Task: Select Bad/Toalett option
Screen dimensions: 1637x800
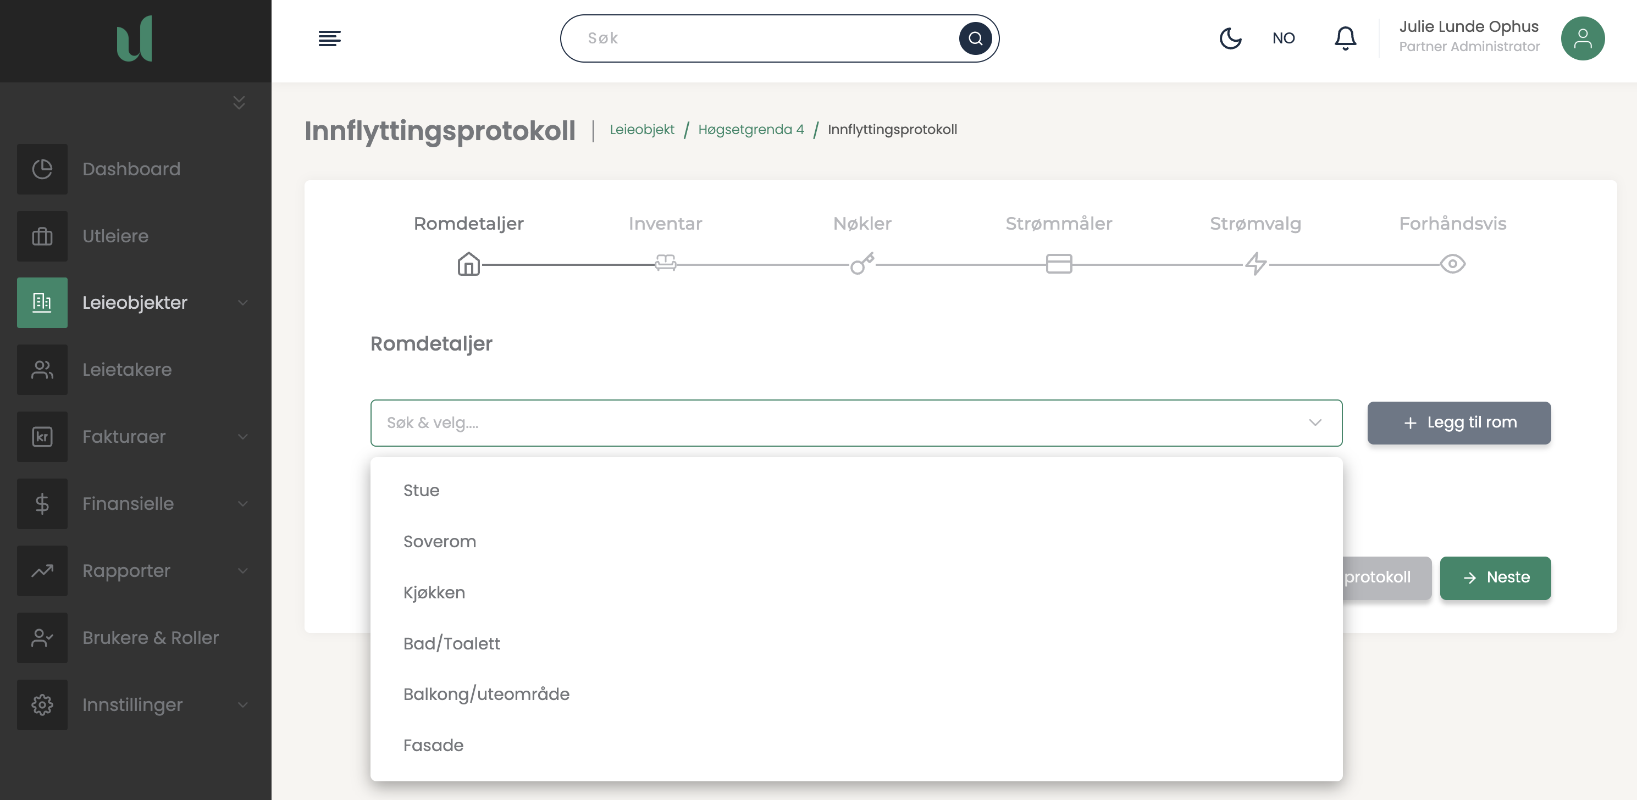Action: coord(451,643)
